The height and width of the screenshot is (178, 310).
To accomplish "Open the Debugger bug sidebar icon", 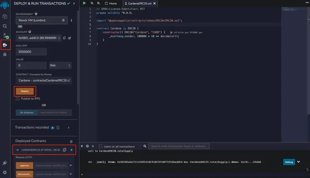I will (x=5, y=54).
